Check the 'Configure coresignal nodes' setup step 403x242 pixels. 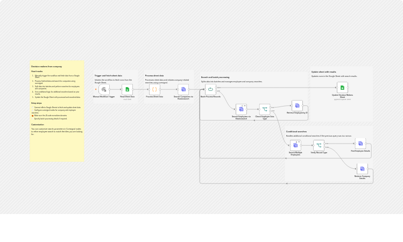[x=33, y=110]
